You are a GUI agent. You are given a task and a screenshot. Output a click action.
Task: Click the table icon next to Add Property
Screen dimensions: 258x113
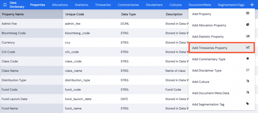(x=248, y=13)
